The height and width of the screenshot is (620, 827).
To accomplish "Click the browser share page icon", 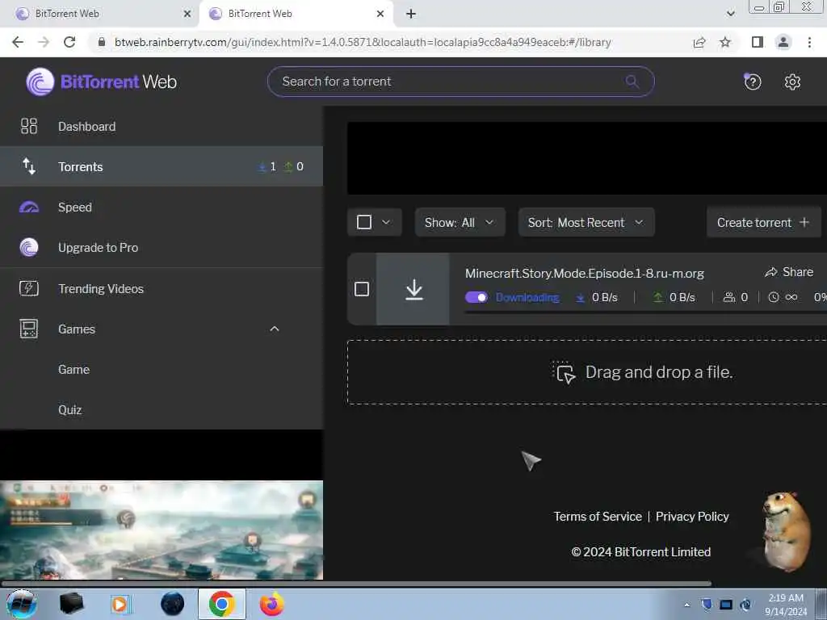I will pyautogui.click(x=699, y=42).
